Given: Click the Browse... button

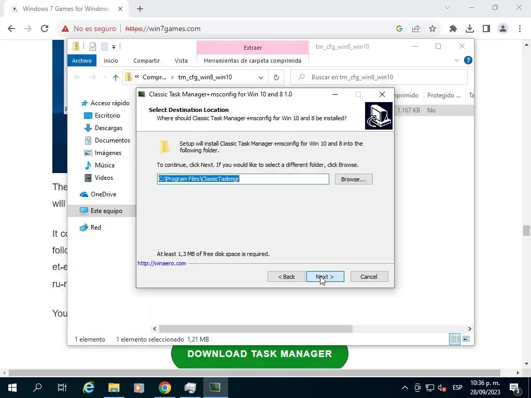Looking at the screenshot, I should pyautogui.click(x=354, y=179).
